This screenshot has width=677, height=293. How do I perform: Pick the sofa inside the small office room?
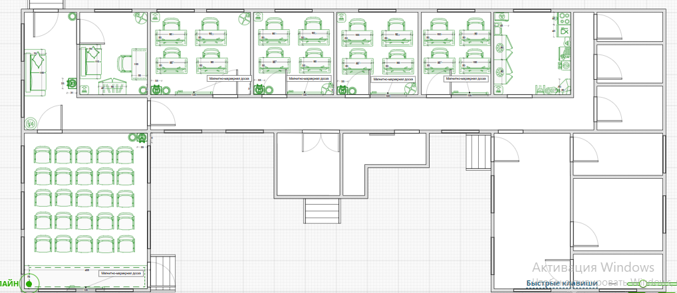click(x=91, y=60)
